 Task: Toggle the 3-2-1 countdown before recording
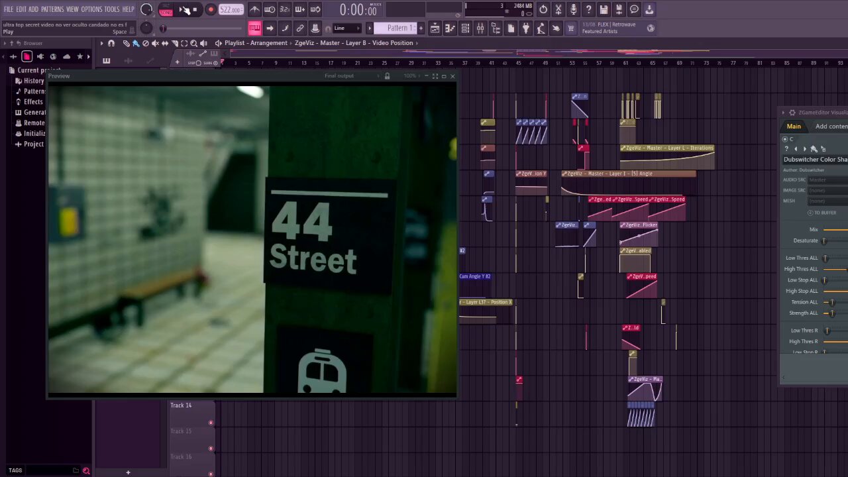(285, 9)
